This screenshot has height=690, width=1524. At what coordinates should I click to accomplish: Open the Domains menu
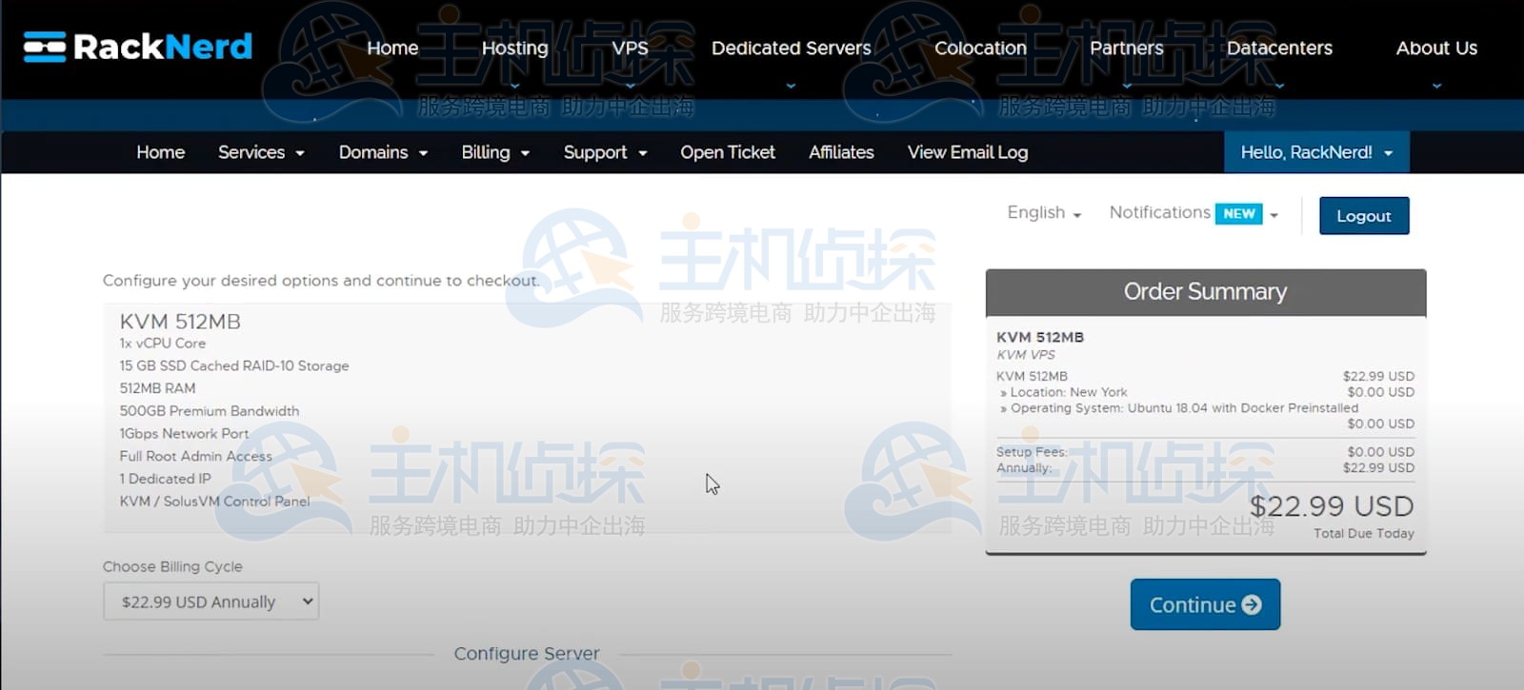coord(382,152)
